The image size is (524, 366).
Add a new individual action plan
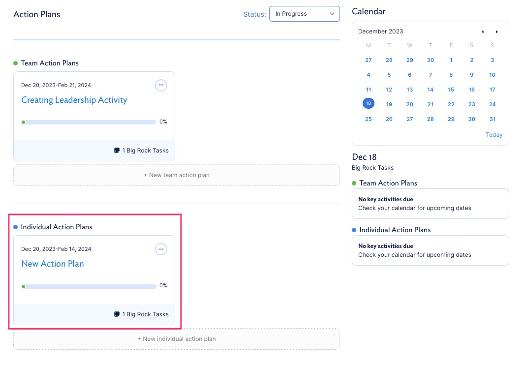point(176,339)
